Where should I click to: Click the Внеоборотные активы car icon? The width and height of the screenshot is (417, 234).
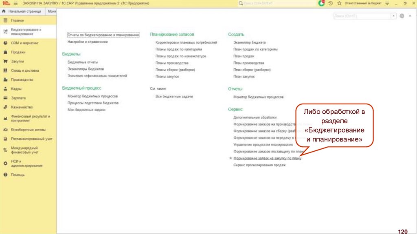[5, 130]
